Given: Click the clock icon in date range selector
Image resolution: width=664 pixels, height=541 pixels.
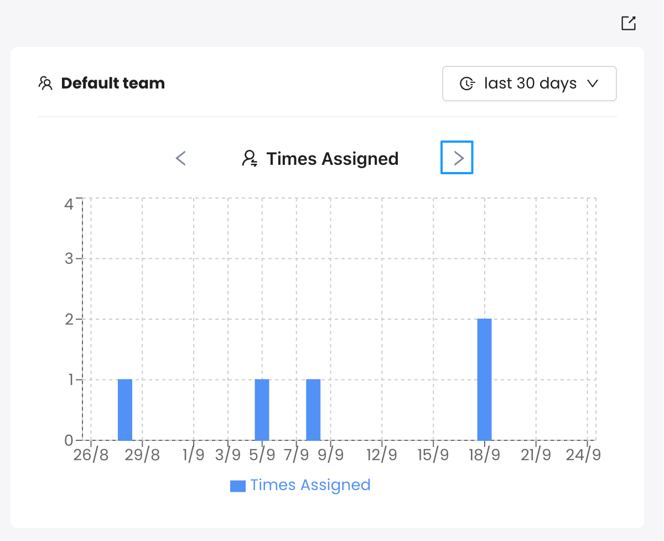Looking at the screenshot, I should tap(468, 84).
